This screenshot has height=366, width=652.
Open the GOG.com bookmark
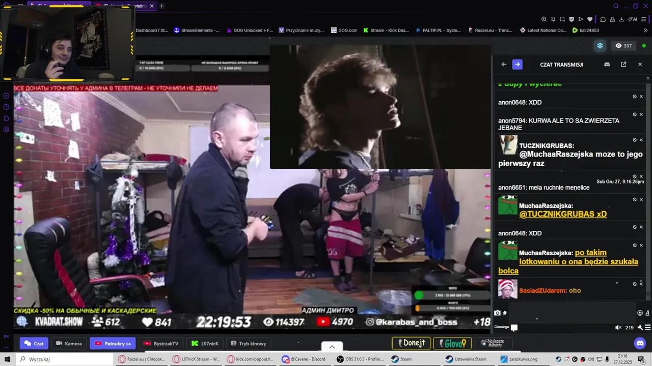(344, 30)
